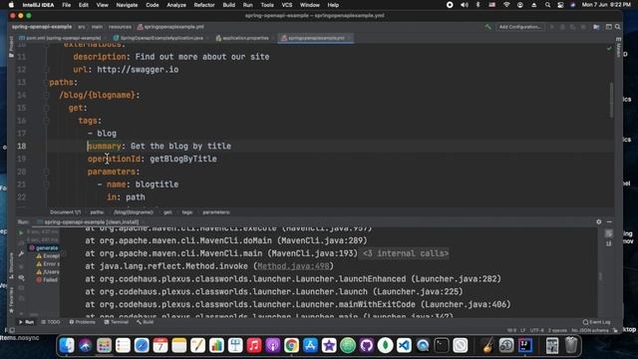The height and width of the screenshot is (359, 638).
Task: Click the eye view options icon in Run panel
Action: coord(21,277)
